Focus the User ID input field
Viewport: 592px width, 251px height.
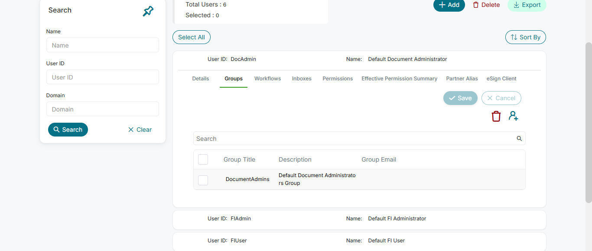tap(103, 77)
